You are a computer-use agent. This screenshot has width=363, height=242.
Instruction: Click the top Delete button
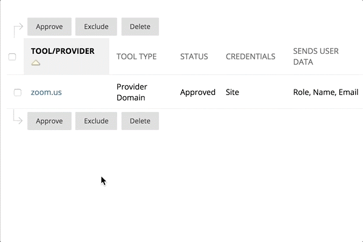(140, 27)
